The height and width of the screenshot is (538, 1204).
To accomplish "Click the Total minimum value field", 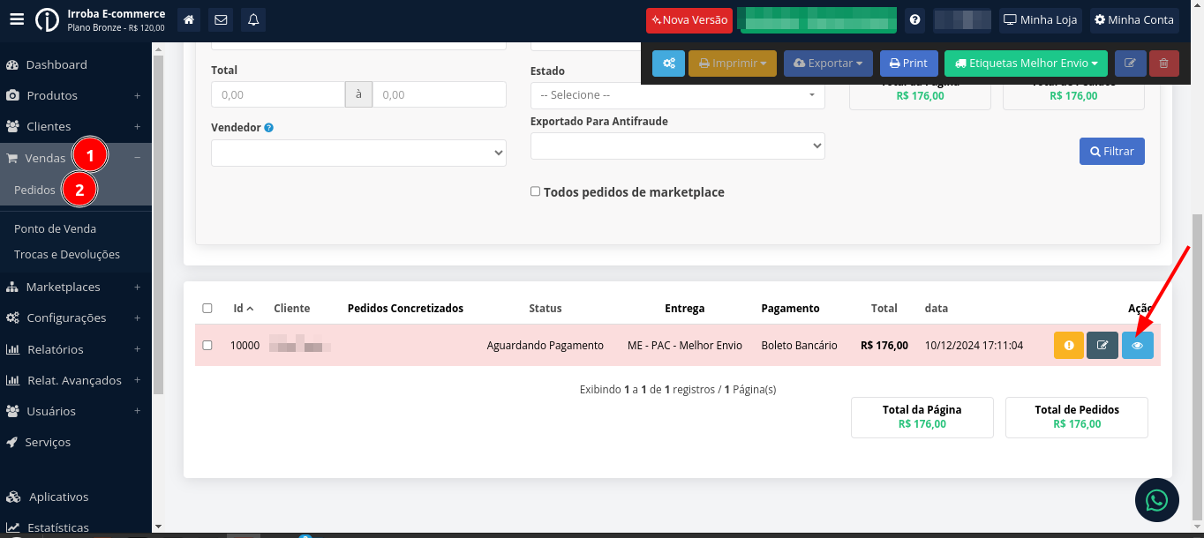I will (278, 94).
